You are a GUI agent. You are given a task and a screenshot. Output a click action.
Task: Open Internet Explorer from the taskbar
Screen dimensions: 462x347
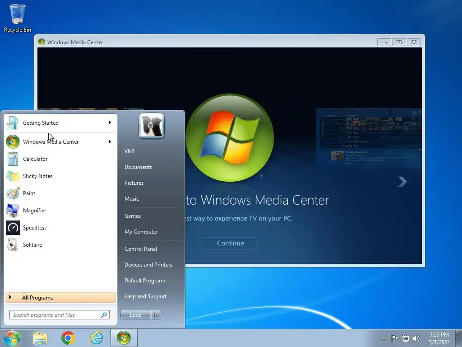pos(97,338)
